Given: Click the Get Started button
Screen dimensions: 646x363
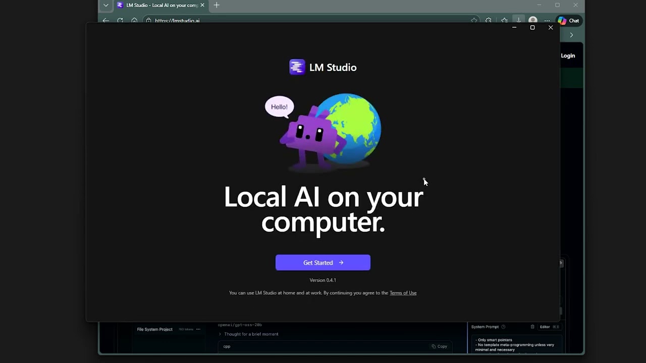Looking at the screenshot, I should tap(323, 263).
